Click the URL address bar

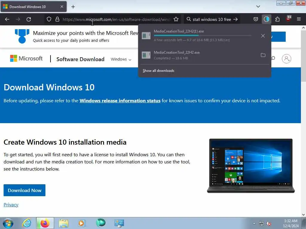click(x=116, y=19)
